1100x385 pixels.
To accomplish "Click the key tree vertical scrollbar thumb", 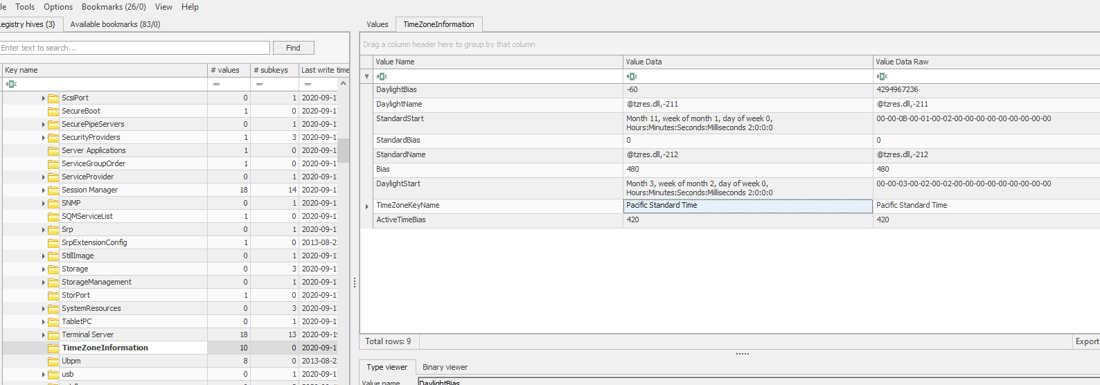I will coord(343,150).
